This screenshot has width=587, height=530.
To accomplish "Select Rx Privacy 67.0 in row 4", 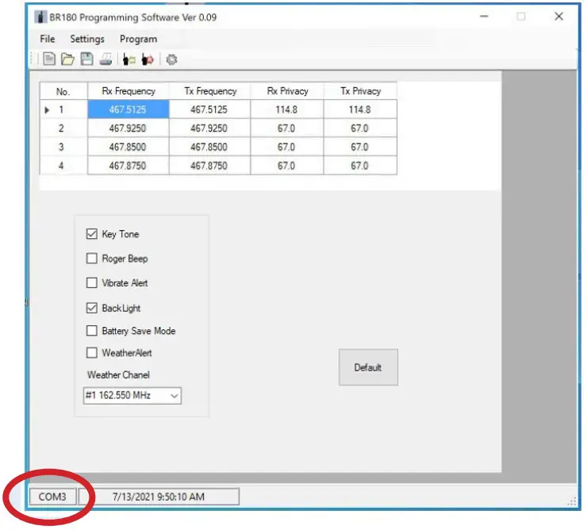I will coord(287,166).
